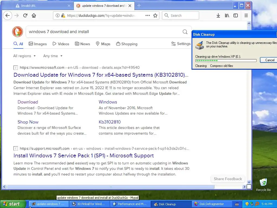
Task: Select the update windows 7 tab
Action: tap(104, 6)
